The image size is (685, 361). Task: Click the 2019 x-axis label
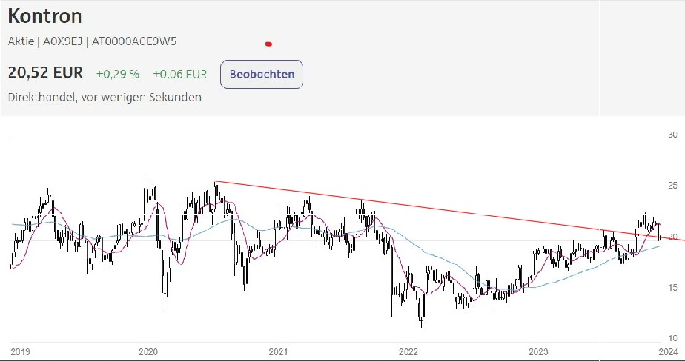click(19, 351)
